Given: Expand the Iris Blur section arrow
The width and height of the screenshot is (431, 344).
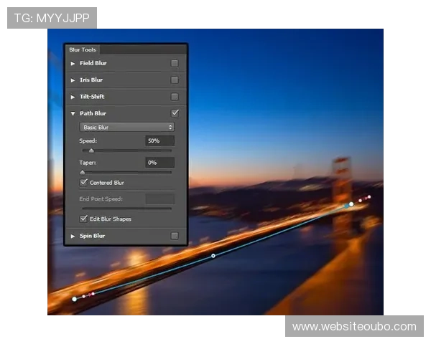Looking at the screenshot, I should [73, 80].
